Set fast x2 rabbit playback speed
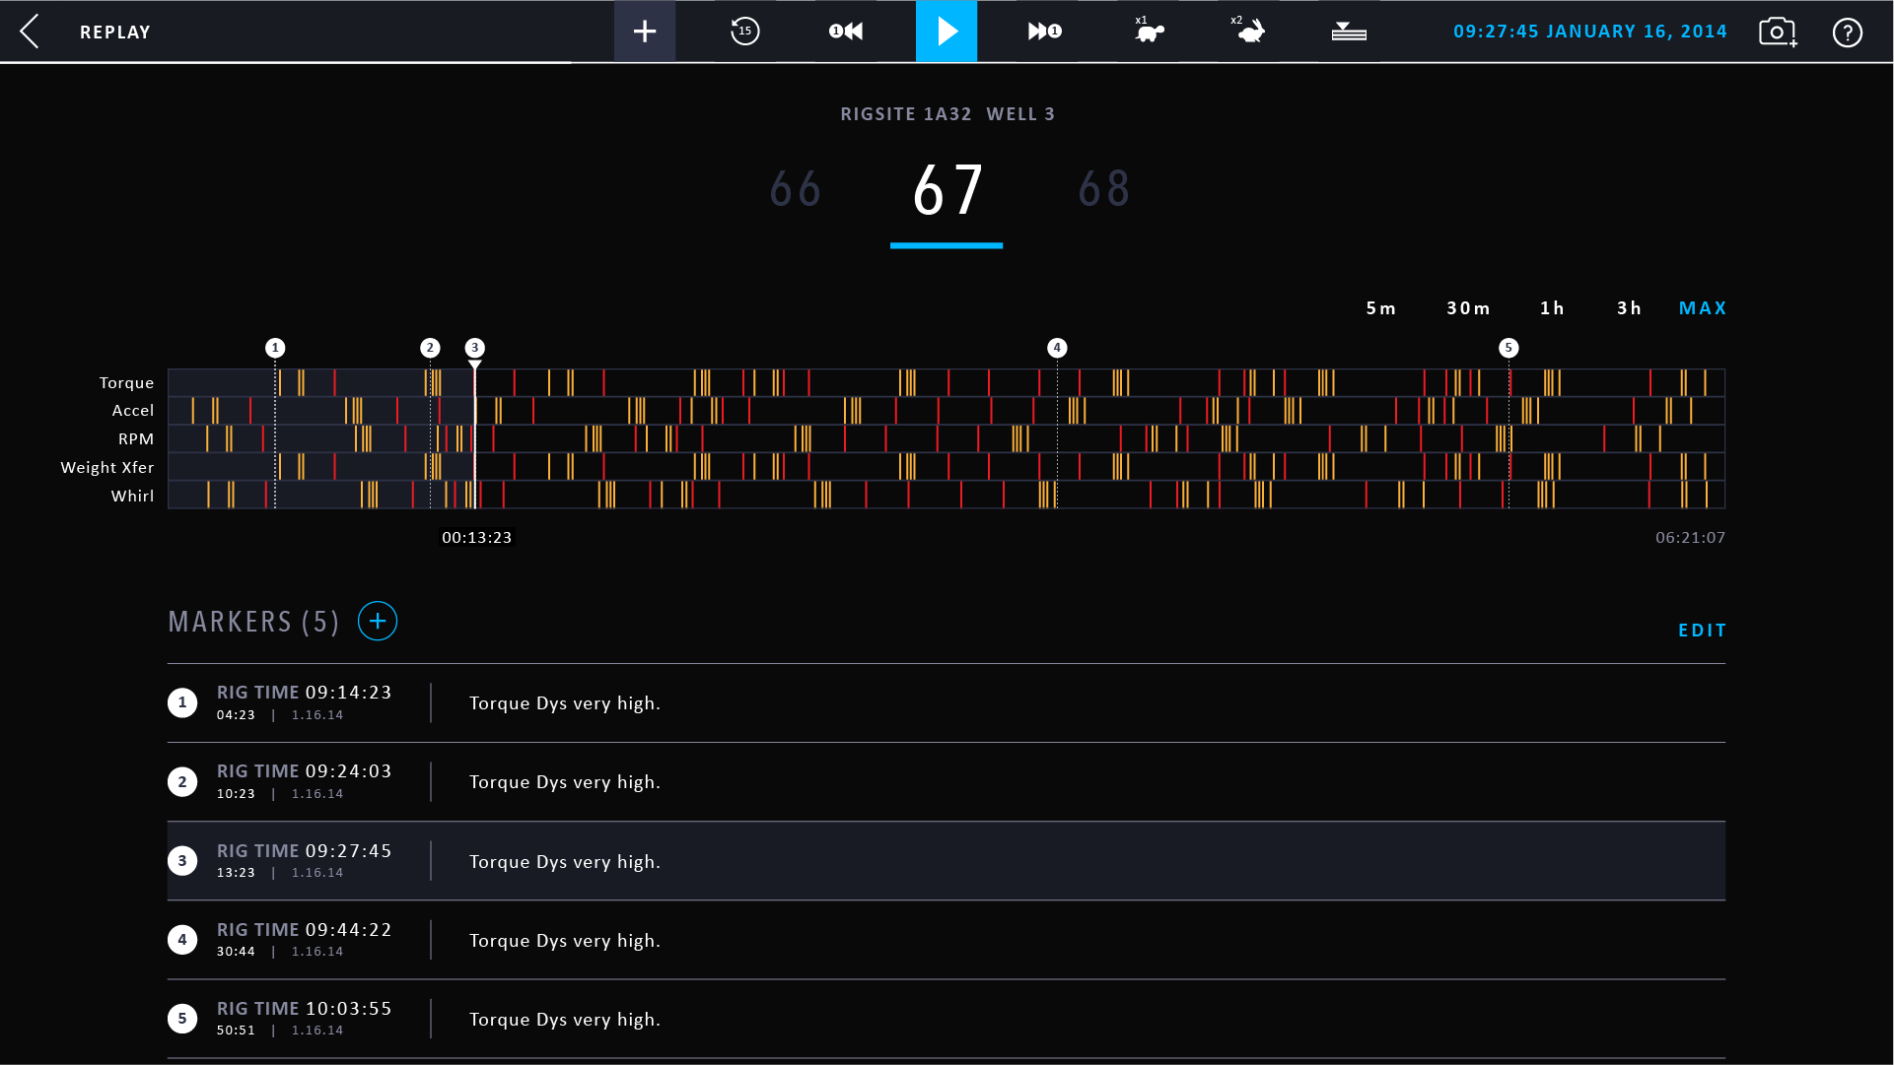This screenshot has width=1894, height=1065. [1249, 32]
